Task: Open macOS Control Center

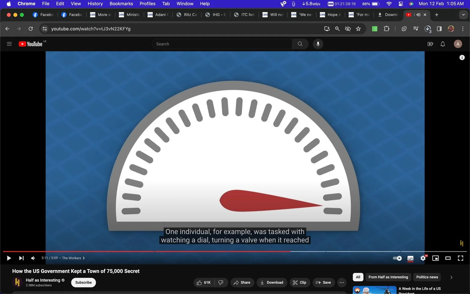Action: point(401,4)
